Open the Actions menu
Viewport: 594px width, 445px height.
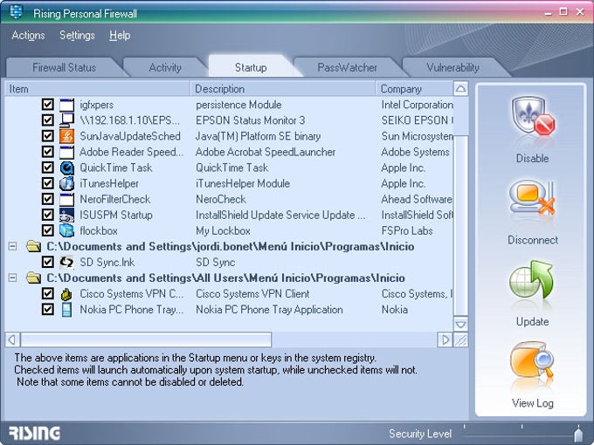(x=29, y=36)
